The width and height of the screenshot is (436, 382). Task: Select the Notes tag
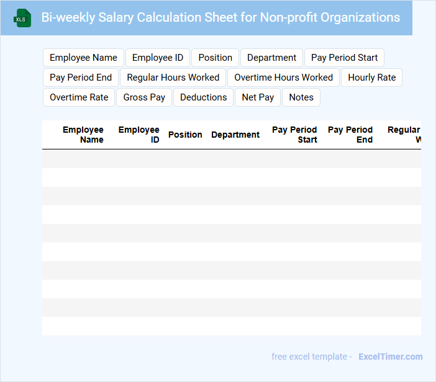[301, 97]
